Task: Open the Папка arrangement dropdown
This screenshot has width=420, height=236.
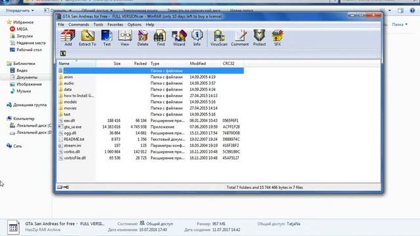Action: (x=400, y=24)
